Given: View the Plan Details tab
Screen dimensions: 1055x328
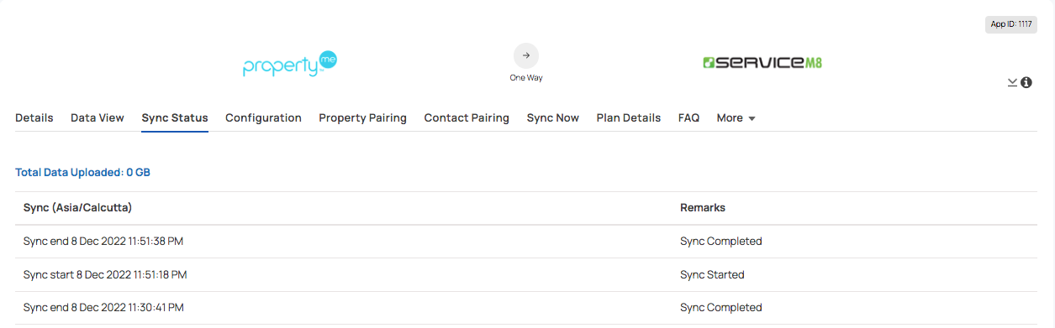Looking at the screenshot, I should pyautogui.click(x=629, y=118).
